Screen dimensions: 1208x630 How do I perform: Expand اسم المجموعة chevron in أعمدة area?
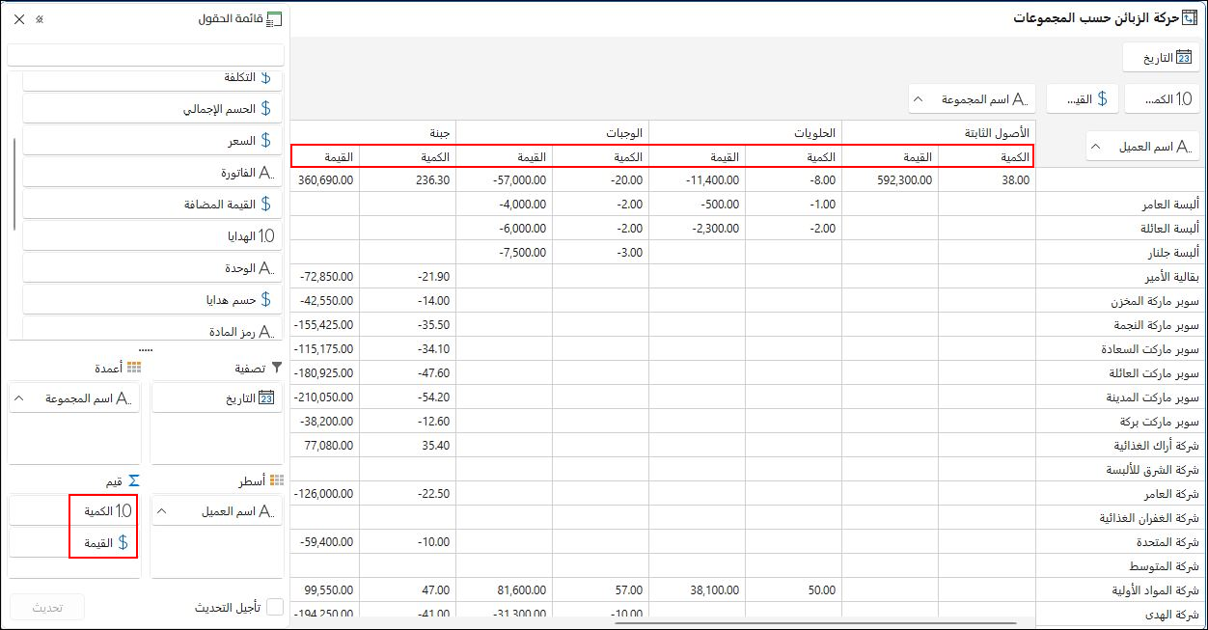pyautogui.click(x=20, y=397)
